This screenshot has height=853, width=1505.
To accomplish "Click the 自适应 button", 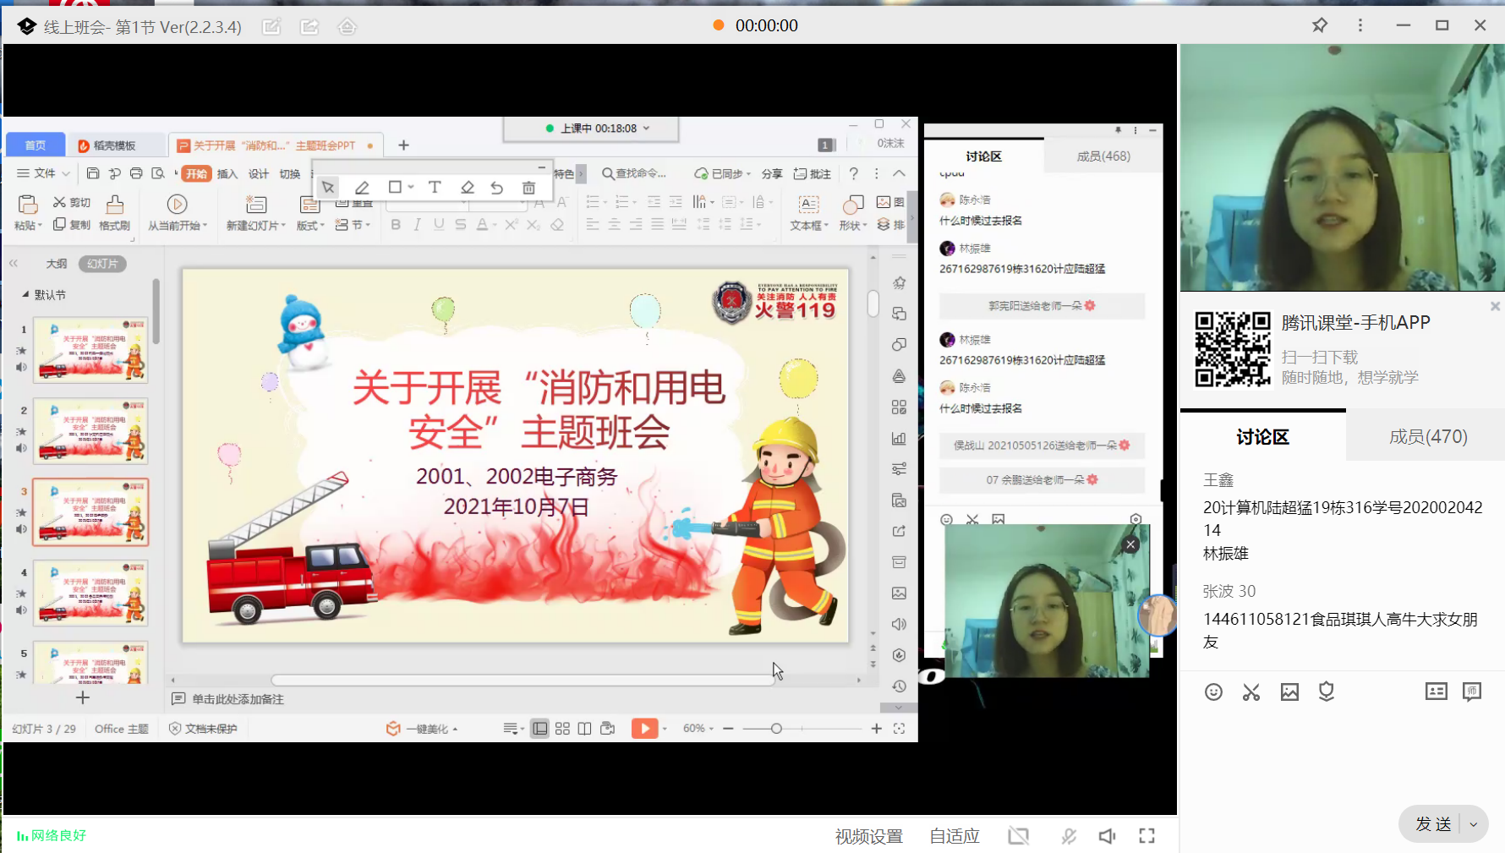I will click(954, 836).
